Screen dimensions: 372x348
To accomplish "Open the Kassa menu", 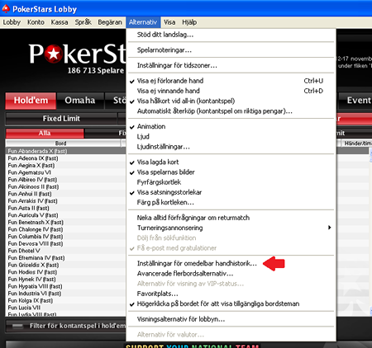I will [60, 22].
